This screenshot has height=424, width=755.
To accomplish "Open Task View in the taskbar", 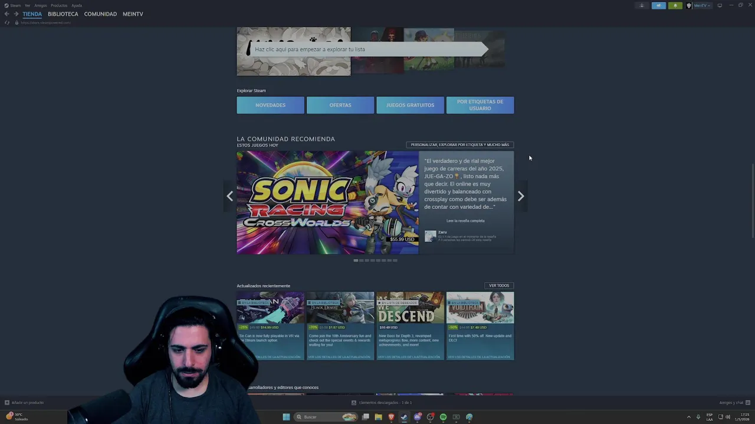I will (366, 417).
